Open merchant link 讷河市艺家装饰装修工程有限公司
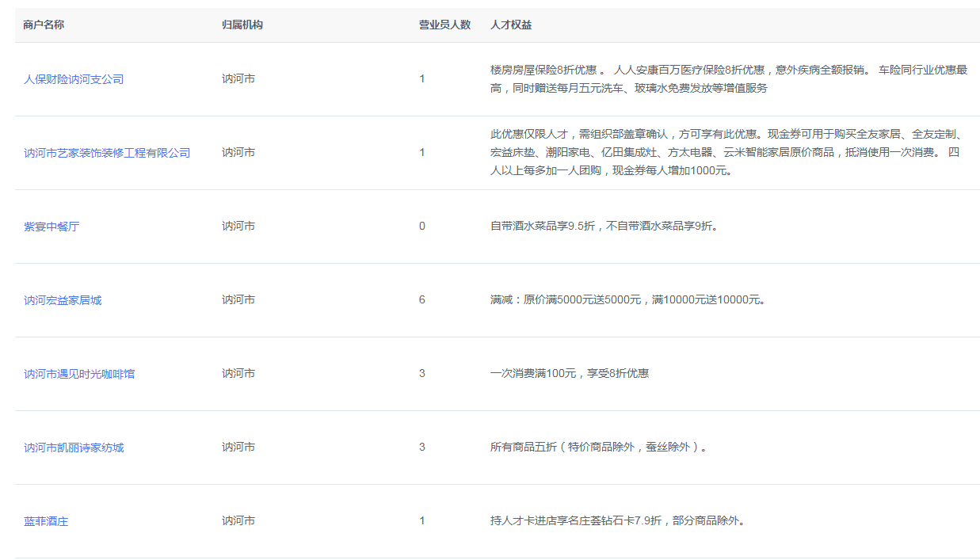This screenshot has height=560, width=980. coord(107,153)
